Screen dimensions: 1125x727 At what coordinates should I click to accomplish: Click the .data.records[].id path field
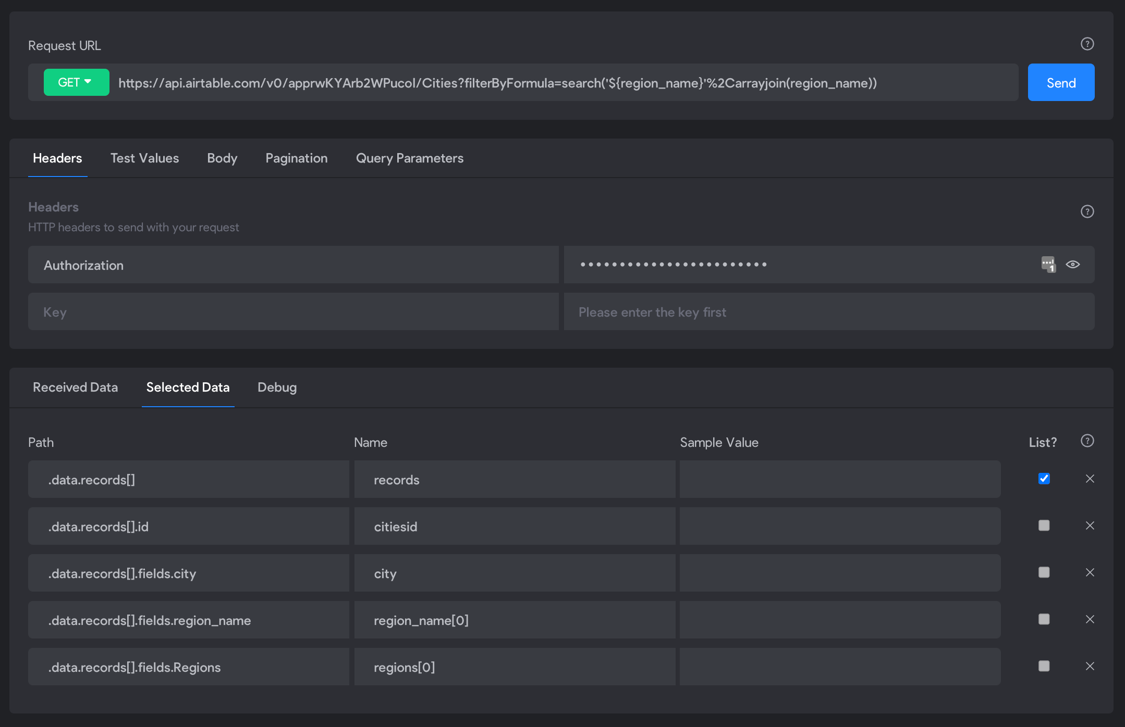(x=189, y=526)
